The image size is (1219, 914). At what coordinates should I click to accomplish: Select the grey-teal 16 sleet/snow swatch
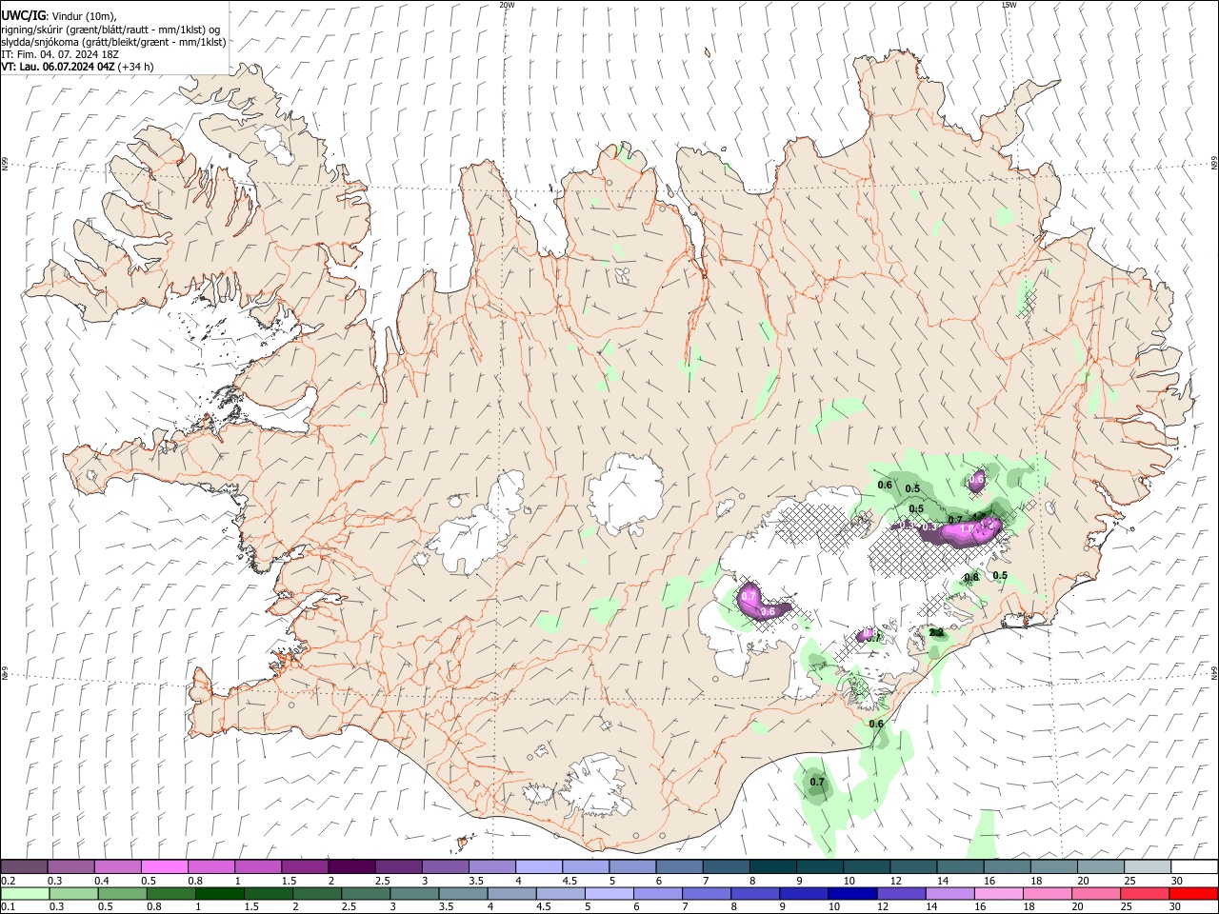click(1006, 866)
